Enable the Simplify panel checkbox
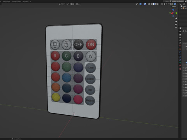The width and height of the screenshot is (187, 140). tap(185, 76)
